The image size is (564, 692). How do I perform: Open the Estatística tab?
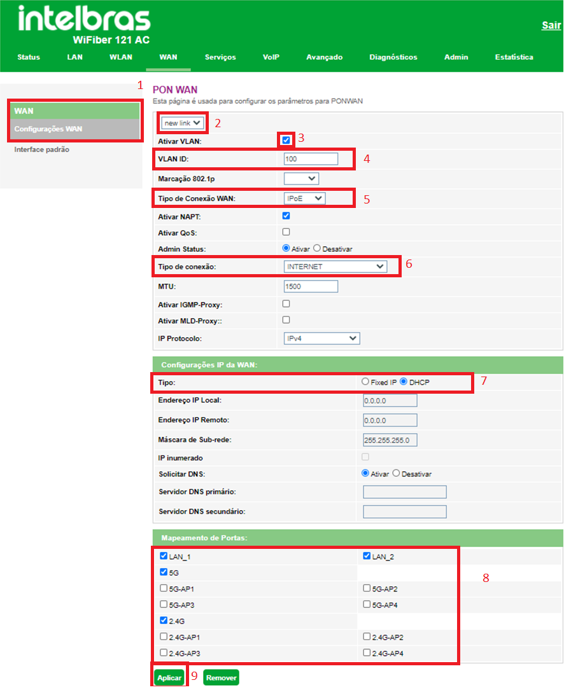coord(514,57)
